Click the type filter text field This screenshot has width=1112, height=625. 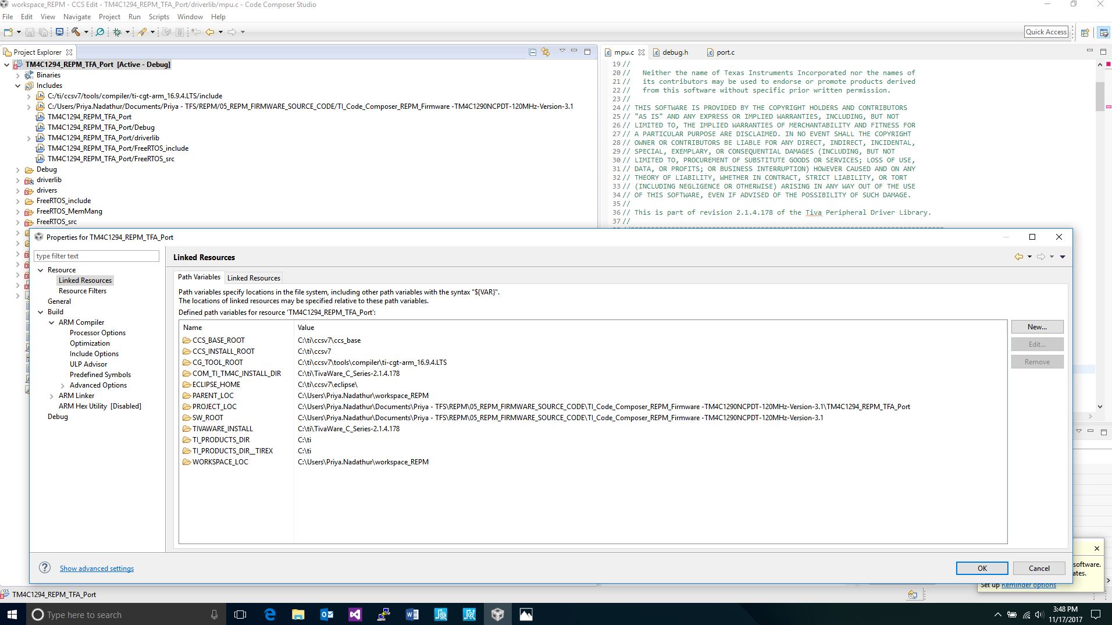click(97, 256)
